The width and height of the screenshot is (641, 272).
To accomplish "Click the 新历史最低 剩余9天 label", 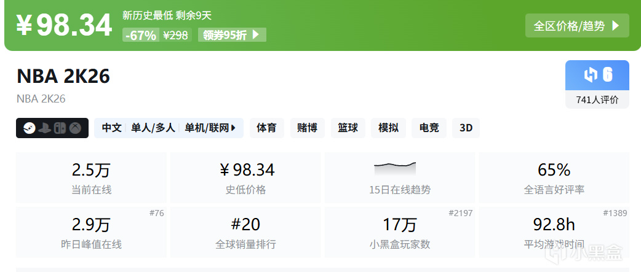I will (x=167, y=16).
